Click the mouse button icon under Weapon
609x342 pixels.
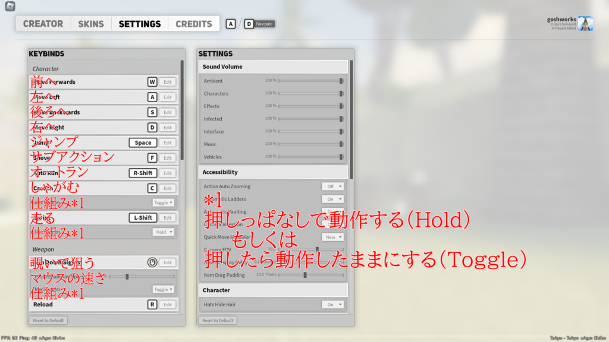pos(152,262)
